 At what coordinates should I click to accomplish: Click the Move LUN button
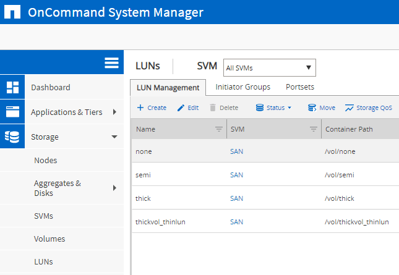[322, 108]
